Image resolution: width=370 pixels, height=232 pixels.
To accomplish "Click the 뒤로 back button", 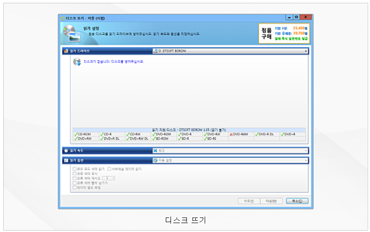I will coord(249,201).
